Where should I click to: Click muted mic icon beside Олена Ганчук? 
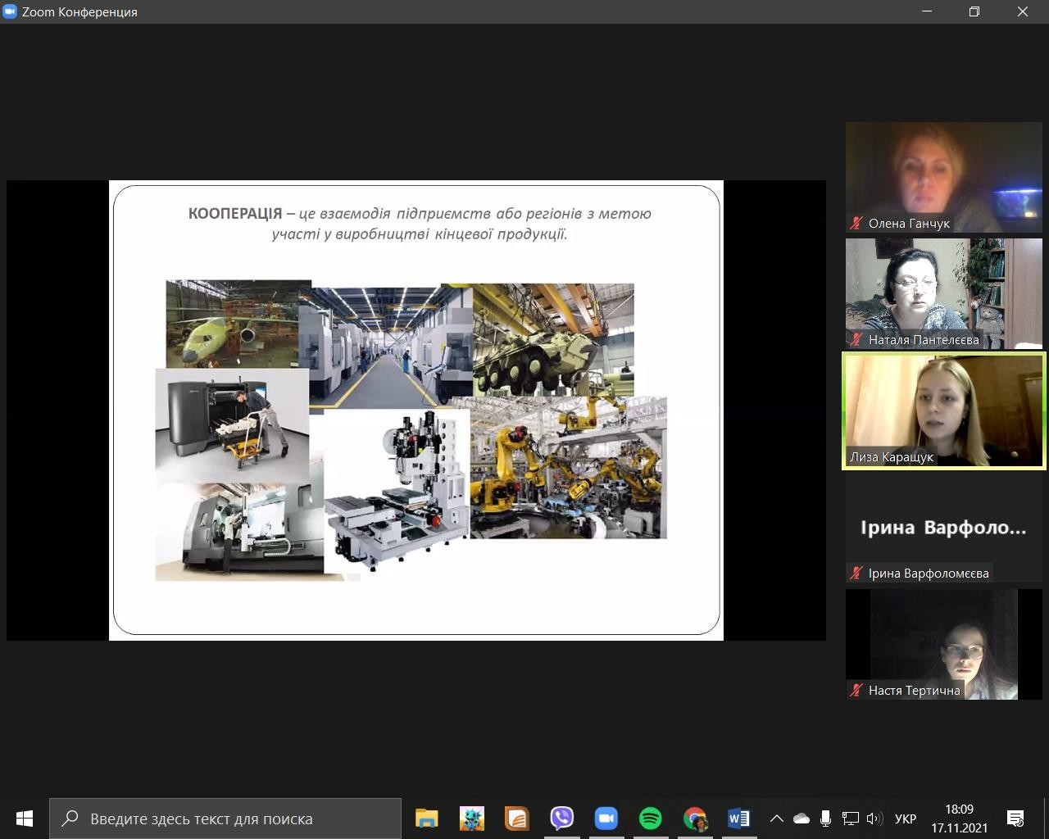[856, 223]
